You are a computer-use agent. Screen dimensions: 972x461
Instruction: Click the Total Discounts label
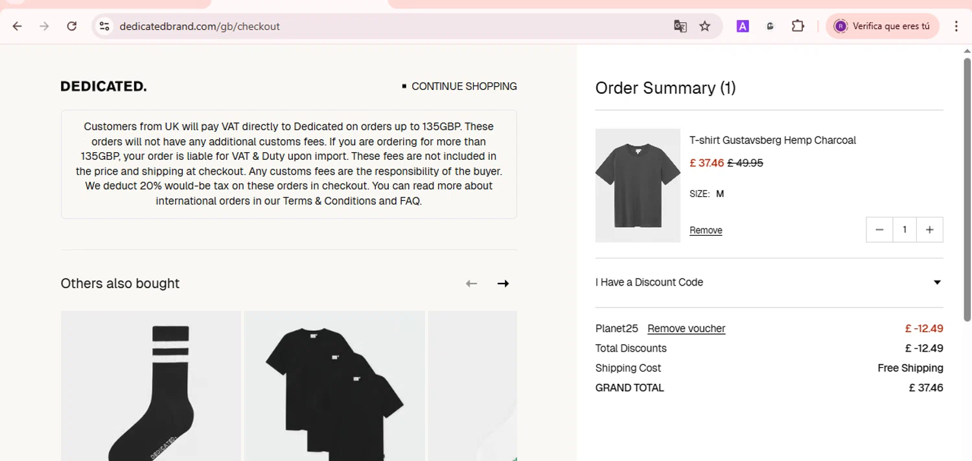[631, 348]
